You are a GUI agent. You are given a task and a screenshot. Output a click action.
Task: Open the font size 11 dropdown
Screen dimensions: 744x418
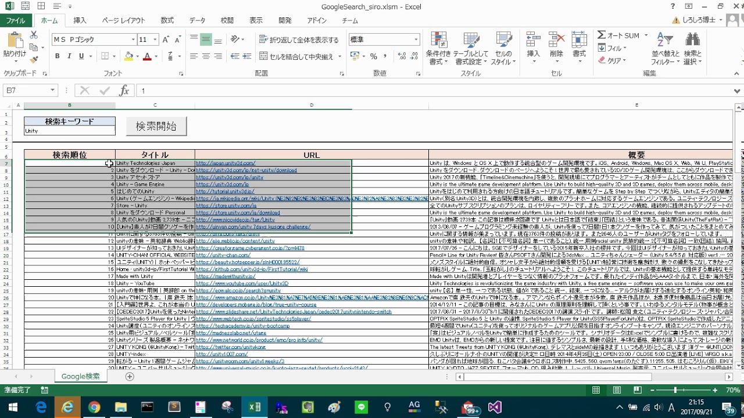click(155, 39)
